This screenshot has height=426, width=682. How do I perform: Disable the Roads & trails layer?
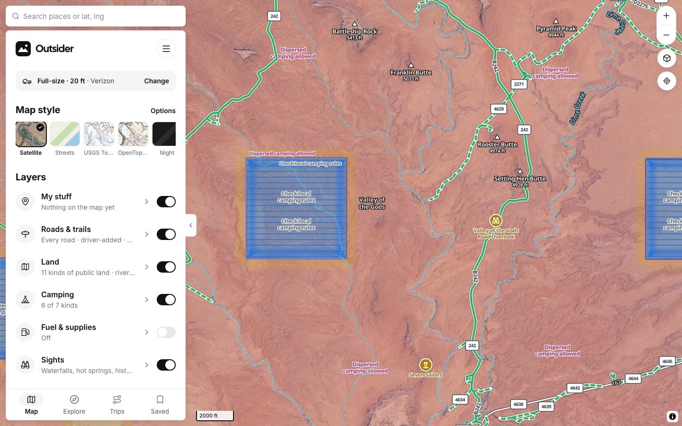click(x=166, y=234)
